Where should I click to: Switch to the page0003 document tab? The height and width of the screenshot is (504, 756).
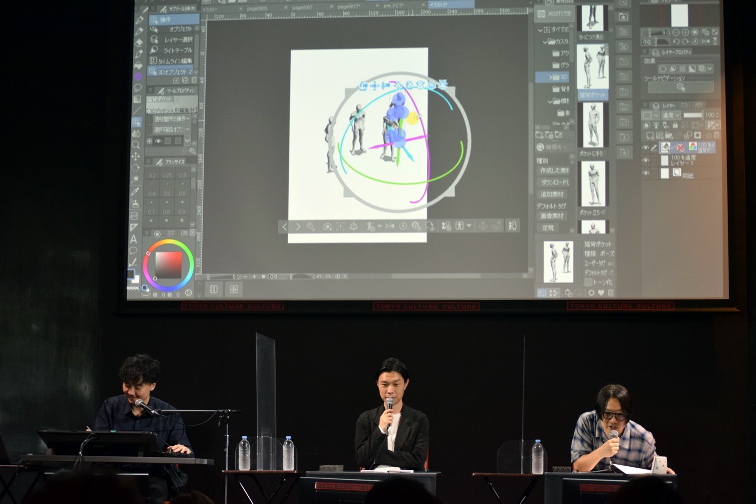(257, 8)
